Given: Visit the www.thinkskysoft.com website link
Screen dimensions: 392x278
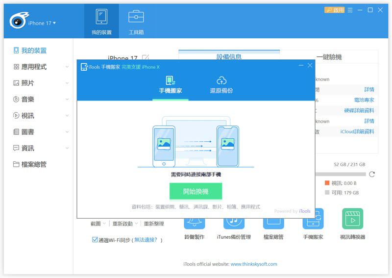Looking at the screenshot, I should [x=254, y=264].
